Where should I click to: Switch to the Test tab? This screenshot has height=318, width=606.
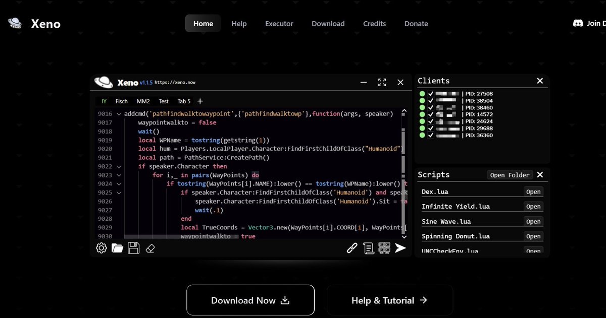(164, 101)
